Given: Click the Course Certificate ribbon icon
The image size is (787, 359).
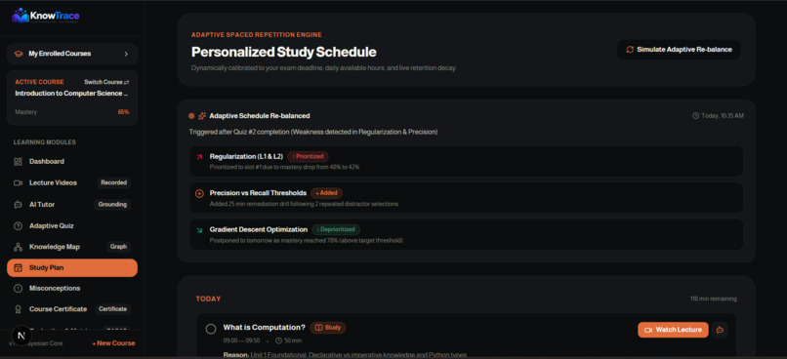Looking at the screenshot, I should [19, 309].
